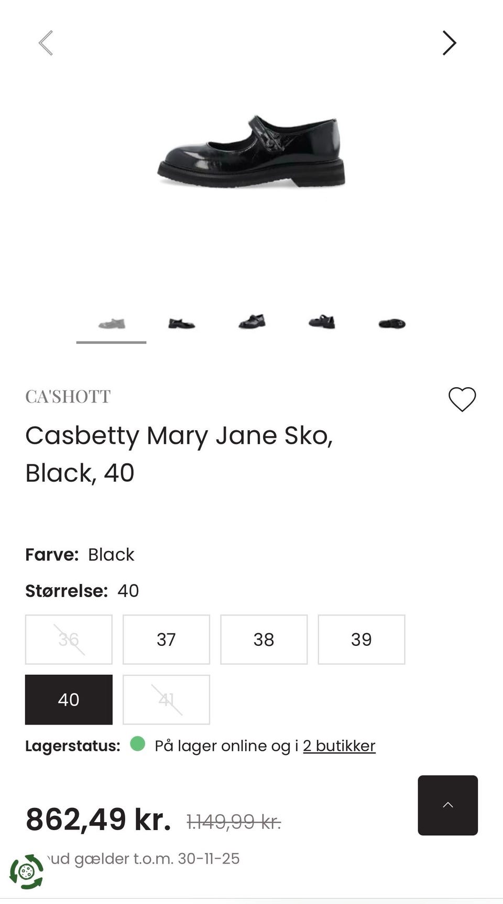Open the 2 butikker stock link
503x904 pixels.
pyautogui.click(x=339, y=746)
